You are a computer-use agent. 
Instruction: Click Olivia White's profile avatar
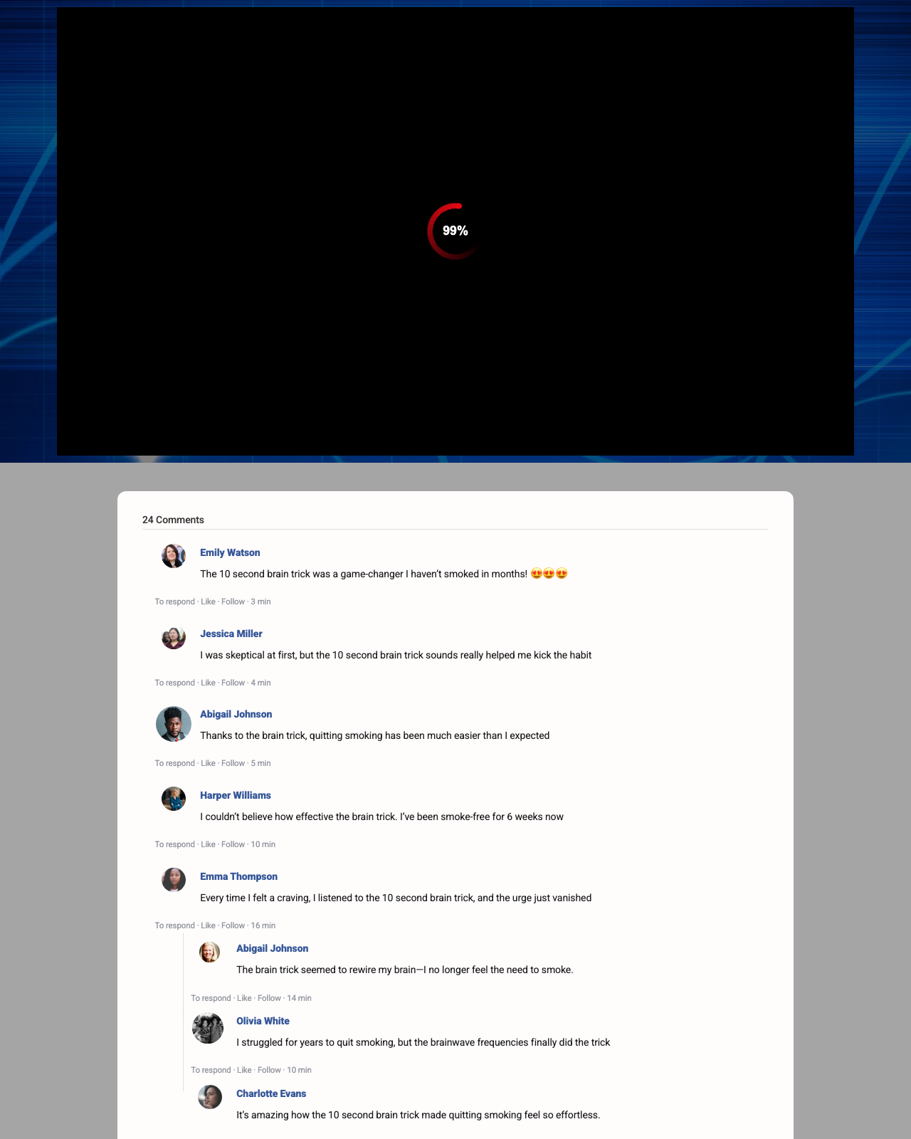(208, 1028)
